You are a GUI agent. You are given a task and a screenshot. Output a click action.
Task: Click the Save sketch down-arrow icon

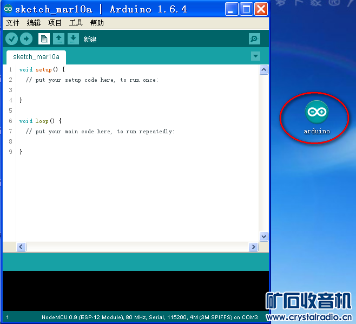point(73,39)
